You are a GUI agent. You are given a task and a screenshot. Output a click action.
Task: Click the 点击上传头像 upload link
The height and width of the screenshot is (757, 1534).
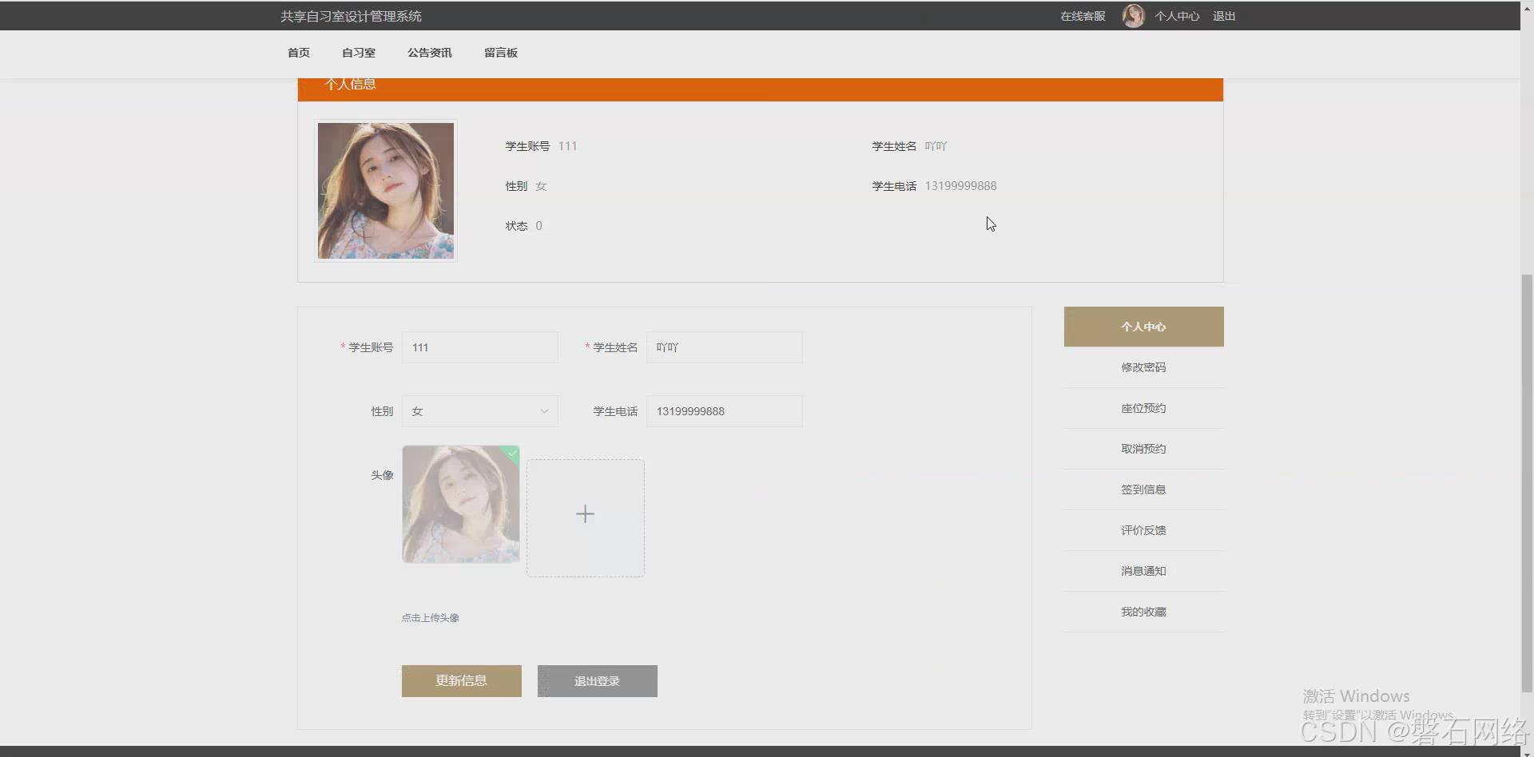point(430,616)
